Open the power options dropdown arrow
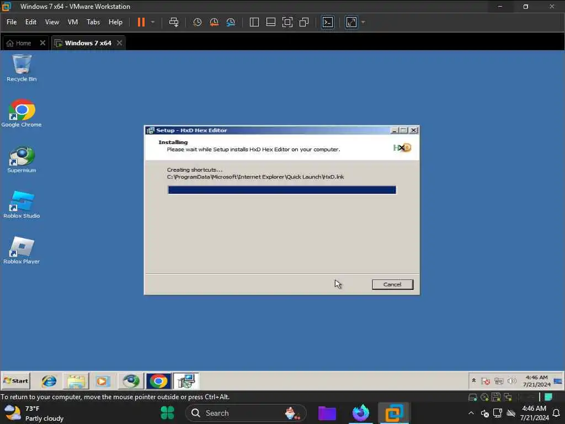 tap(153, 22)
